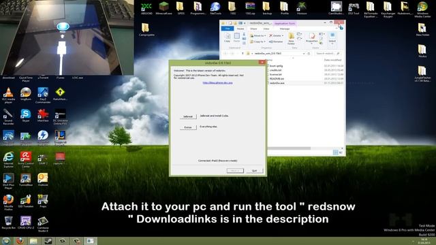436x245 pixels.
Task: Click the Explorer refresh button
Action: (x=309, y=53)
